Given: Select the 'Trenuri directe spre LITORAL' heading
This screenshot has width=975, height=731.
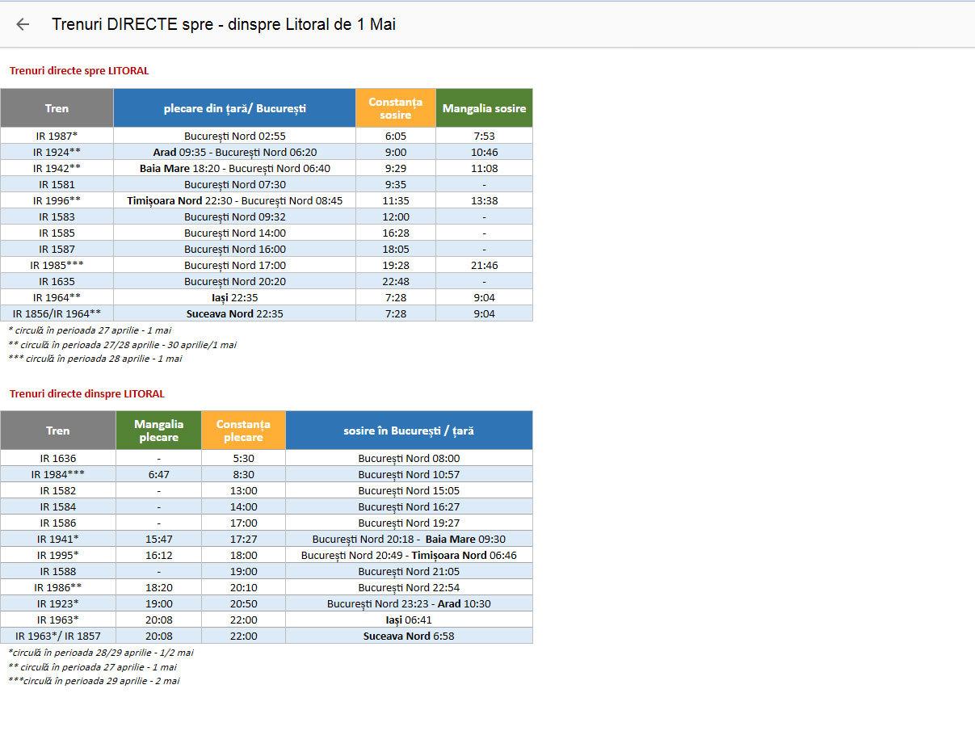Looking at the screenshot, I should click(79, 71).
